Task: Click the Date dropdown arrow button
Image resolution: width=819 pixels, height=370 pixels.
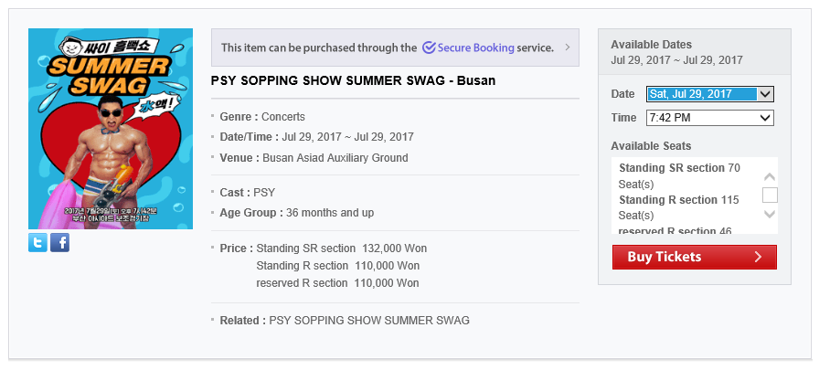Action: [x=765, y=94]
